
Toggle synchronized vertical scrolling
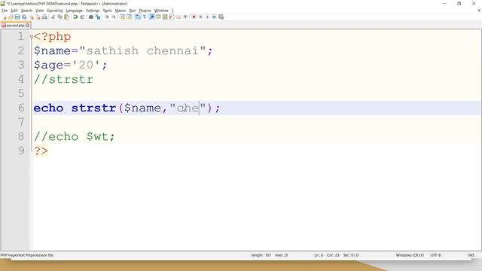[x=122, y=17]
